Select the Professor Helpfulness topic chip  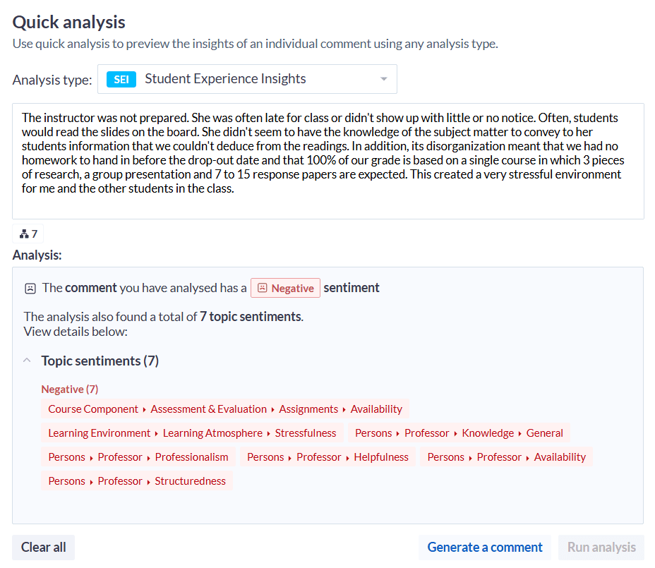(x=327, y=457)
